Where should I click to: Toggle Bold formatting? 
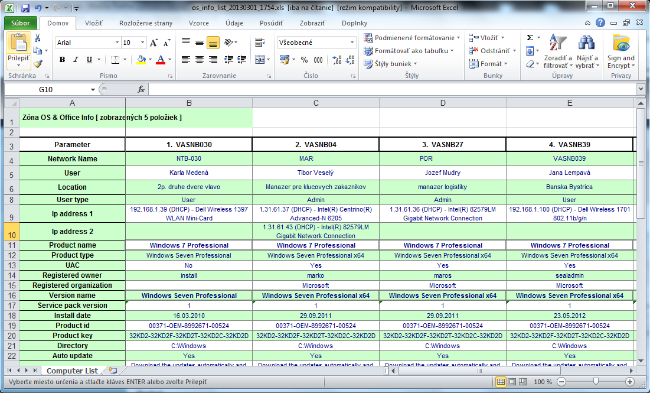click(x=62, y=60)
